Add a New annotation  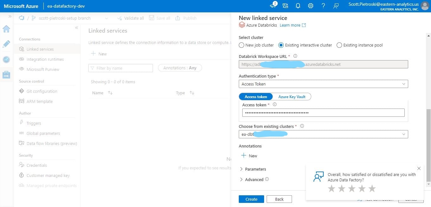[x=249, y=156]
